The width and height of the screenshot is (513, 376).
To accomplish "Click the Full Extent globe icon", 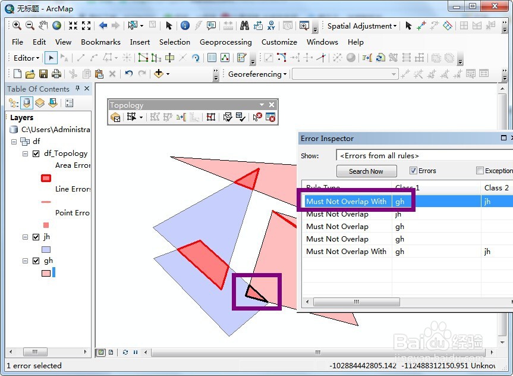I will point(56,26).
